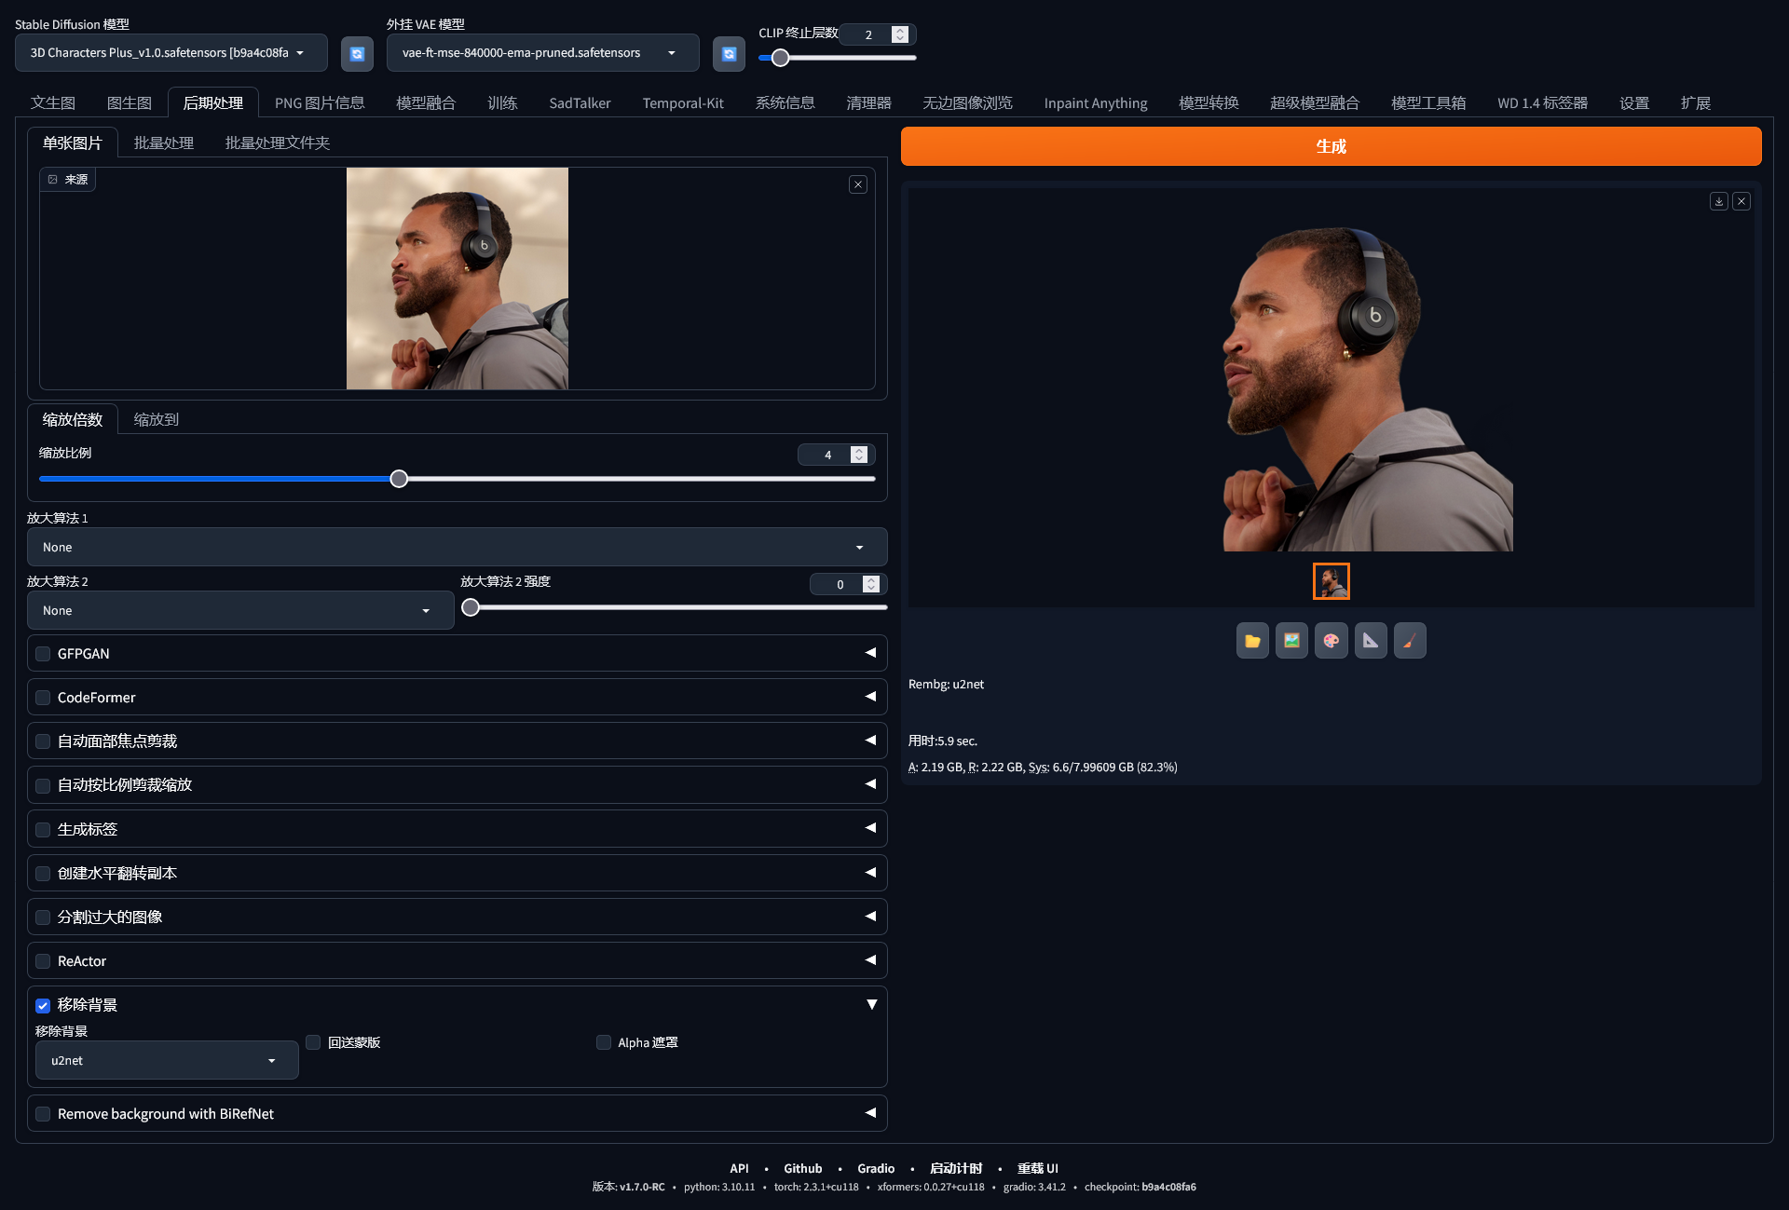1789x1210 pixels.
Task: Send result to extras triangle-ruler icon
Action: click(x=1371, y=641)
